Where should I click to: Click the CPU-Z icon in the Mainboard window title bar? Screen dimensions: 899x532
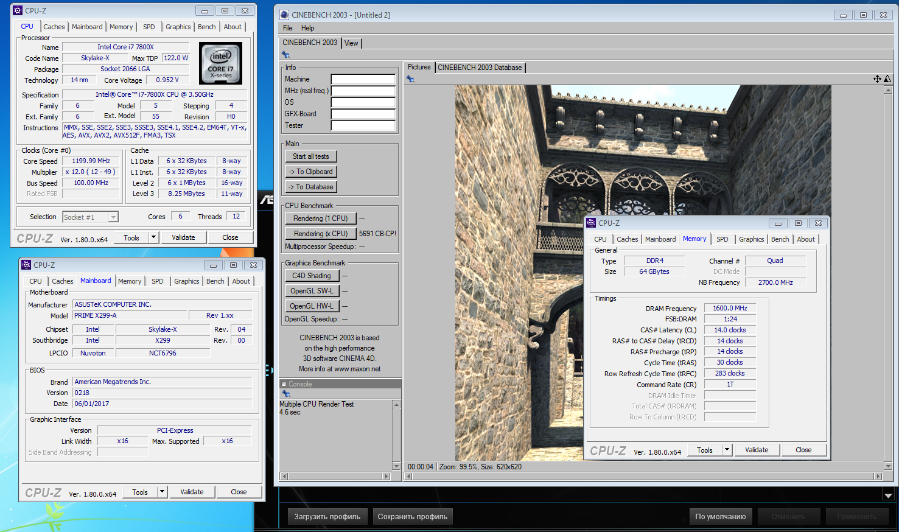26,265
